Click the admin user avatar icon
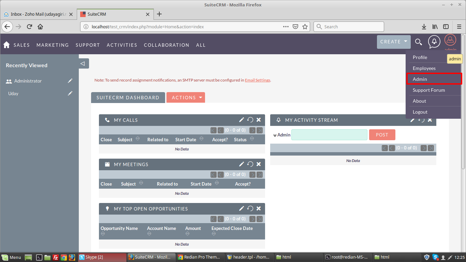This screenshot has height=262, width=466. point(450,41)
